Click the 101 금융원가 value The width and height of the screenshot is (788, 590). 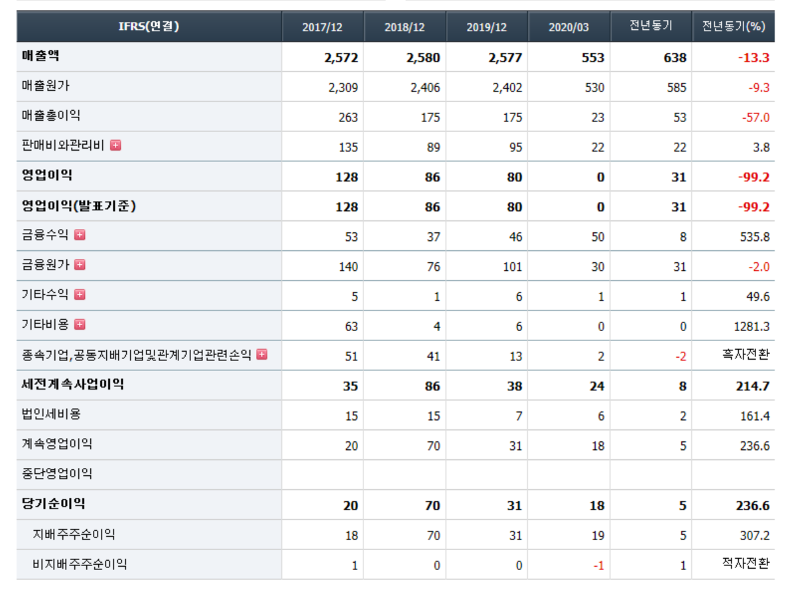click(513, 267)
